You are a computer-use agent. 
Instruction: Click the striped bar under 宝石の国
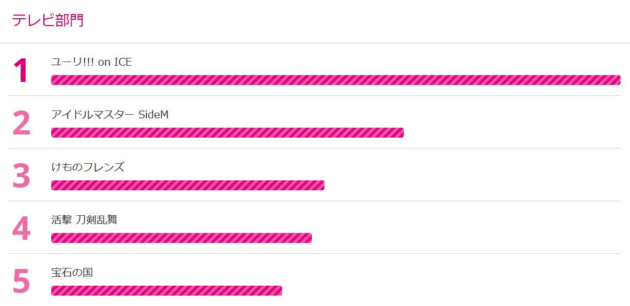click(x=166, y=290)
